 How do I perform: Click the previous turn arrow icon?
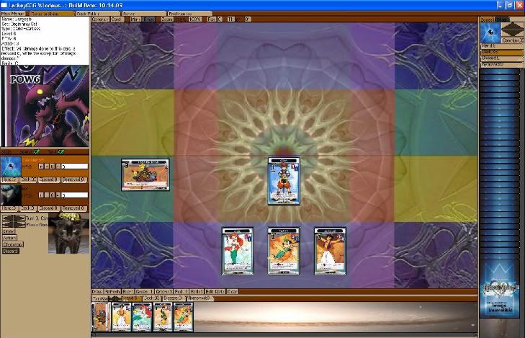[8, 218]
